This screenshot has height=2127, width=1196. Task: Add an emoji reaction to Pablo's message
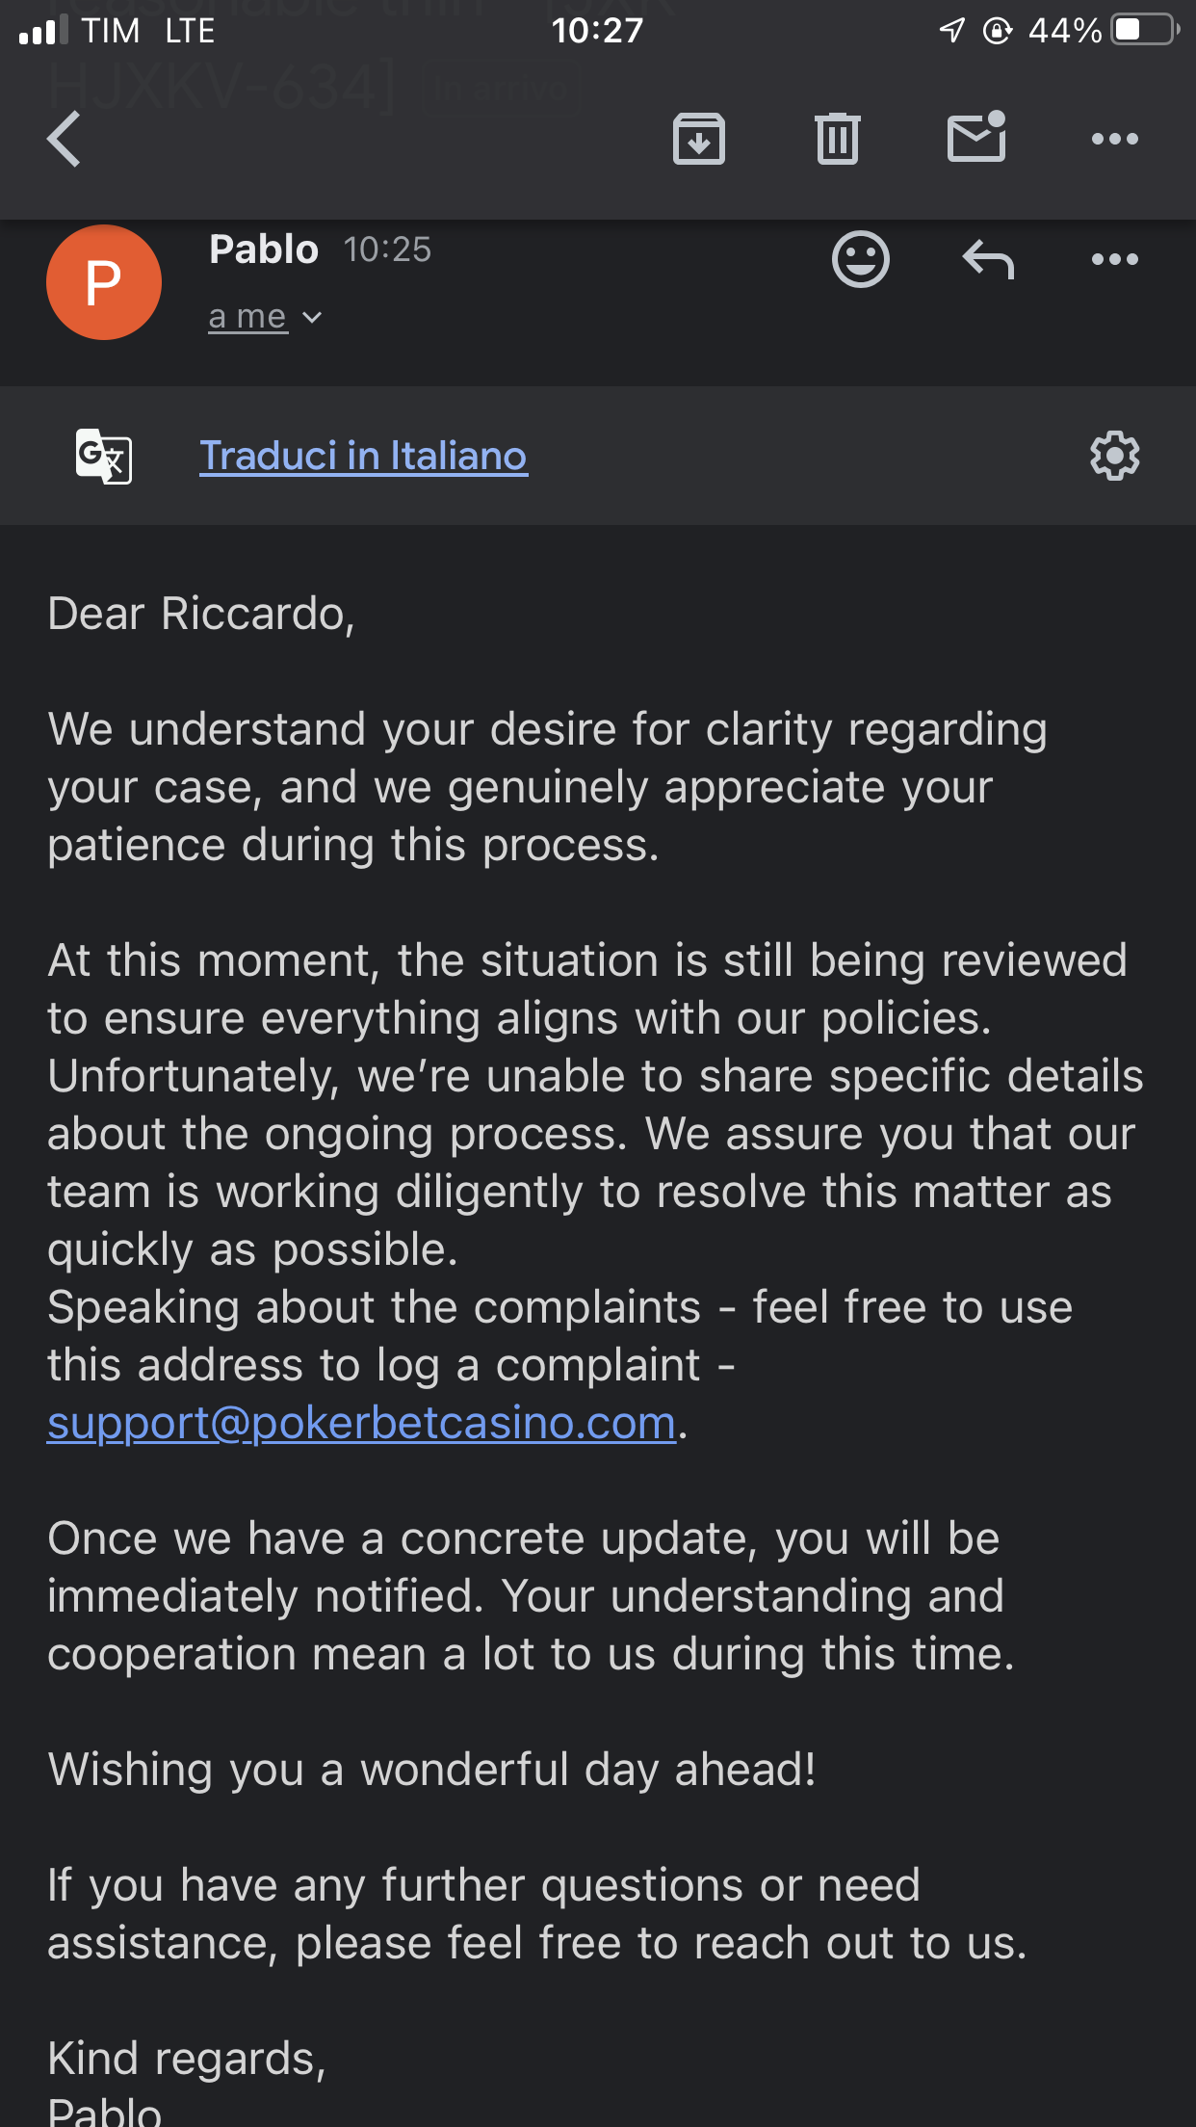[x=860, y=259]
